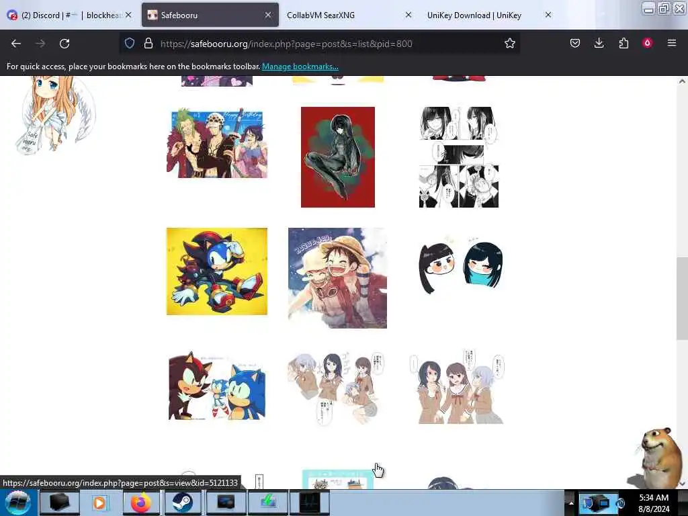Open the Firefox taskbar icon

141,503
